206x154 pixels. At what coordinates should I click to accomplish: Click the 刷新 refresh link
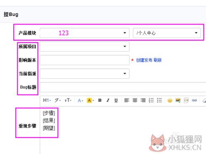point(158,60)
